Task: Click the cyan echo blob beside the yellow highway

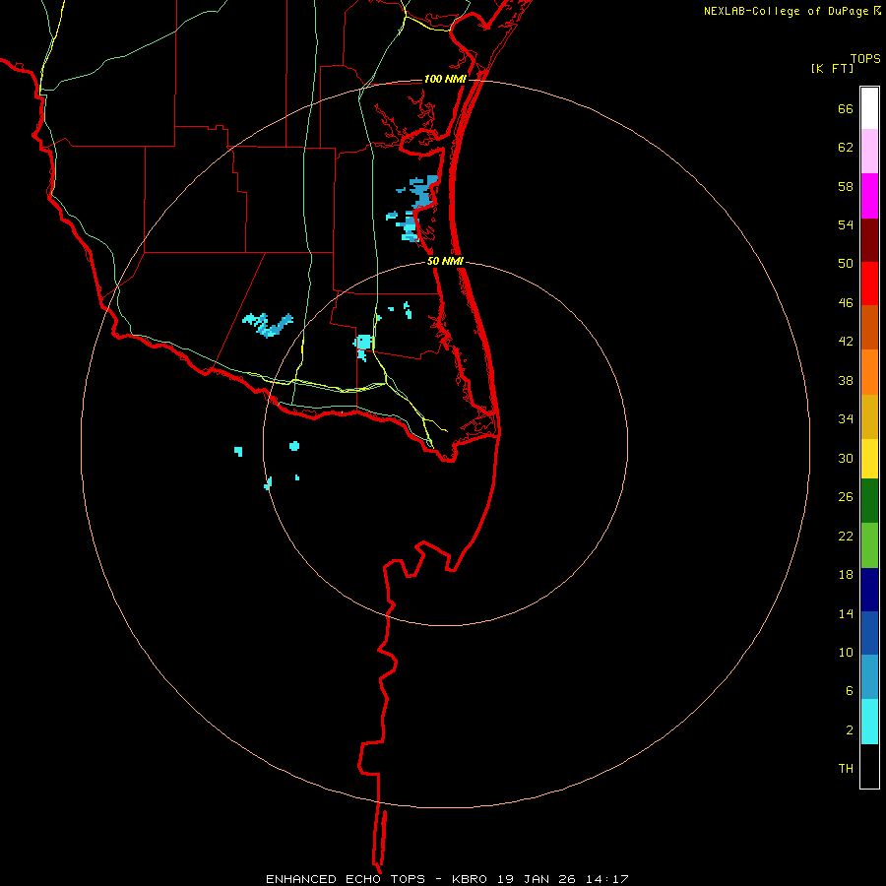Action: tap(362, 344)
